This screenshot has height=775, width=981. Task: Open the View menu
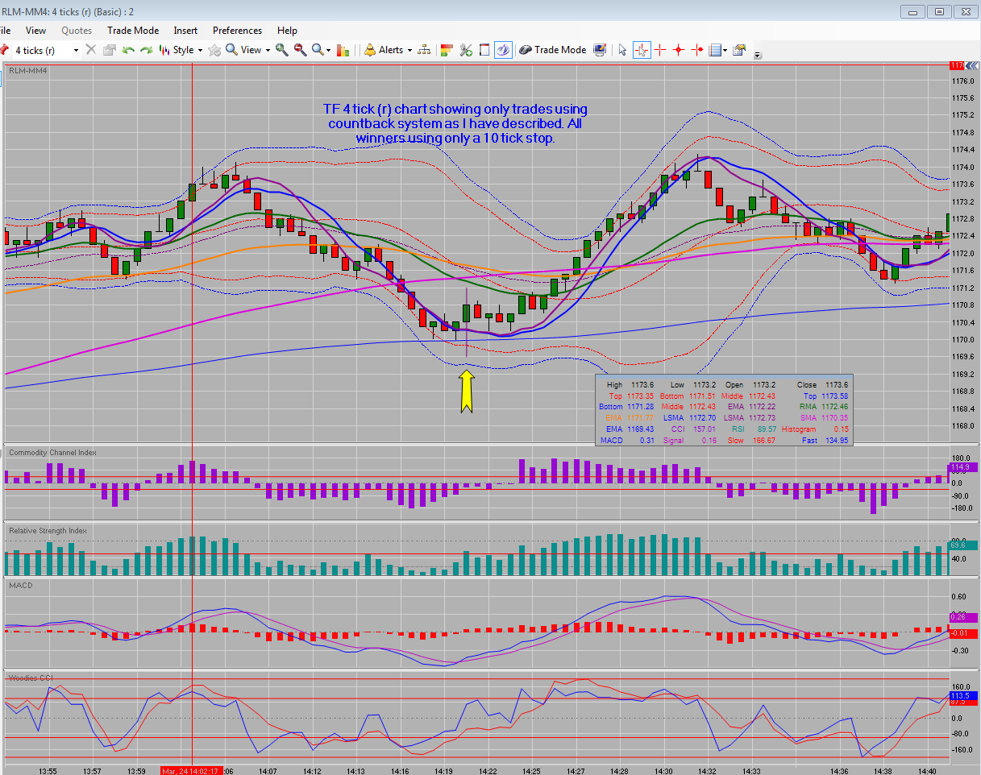coord(35,31)
